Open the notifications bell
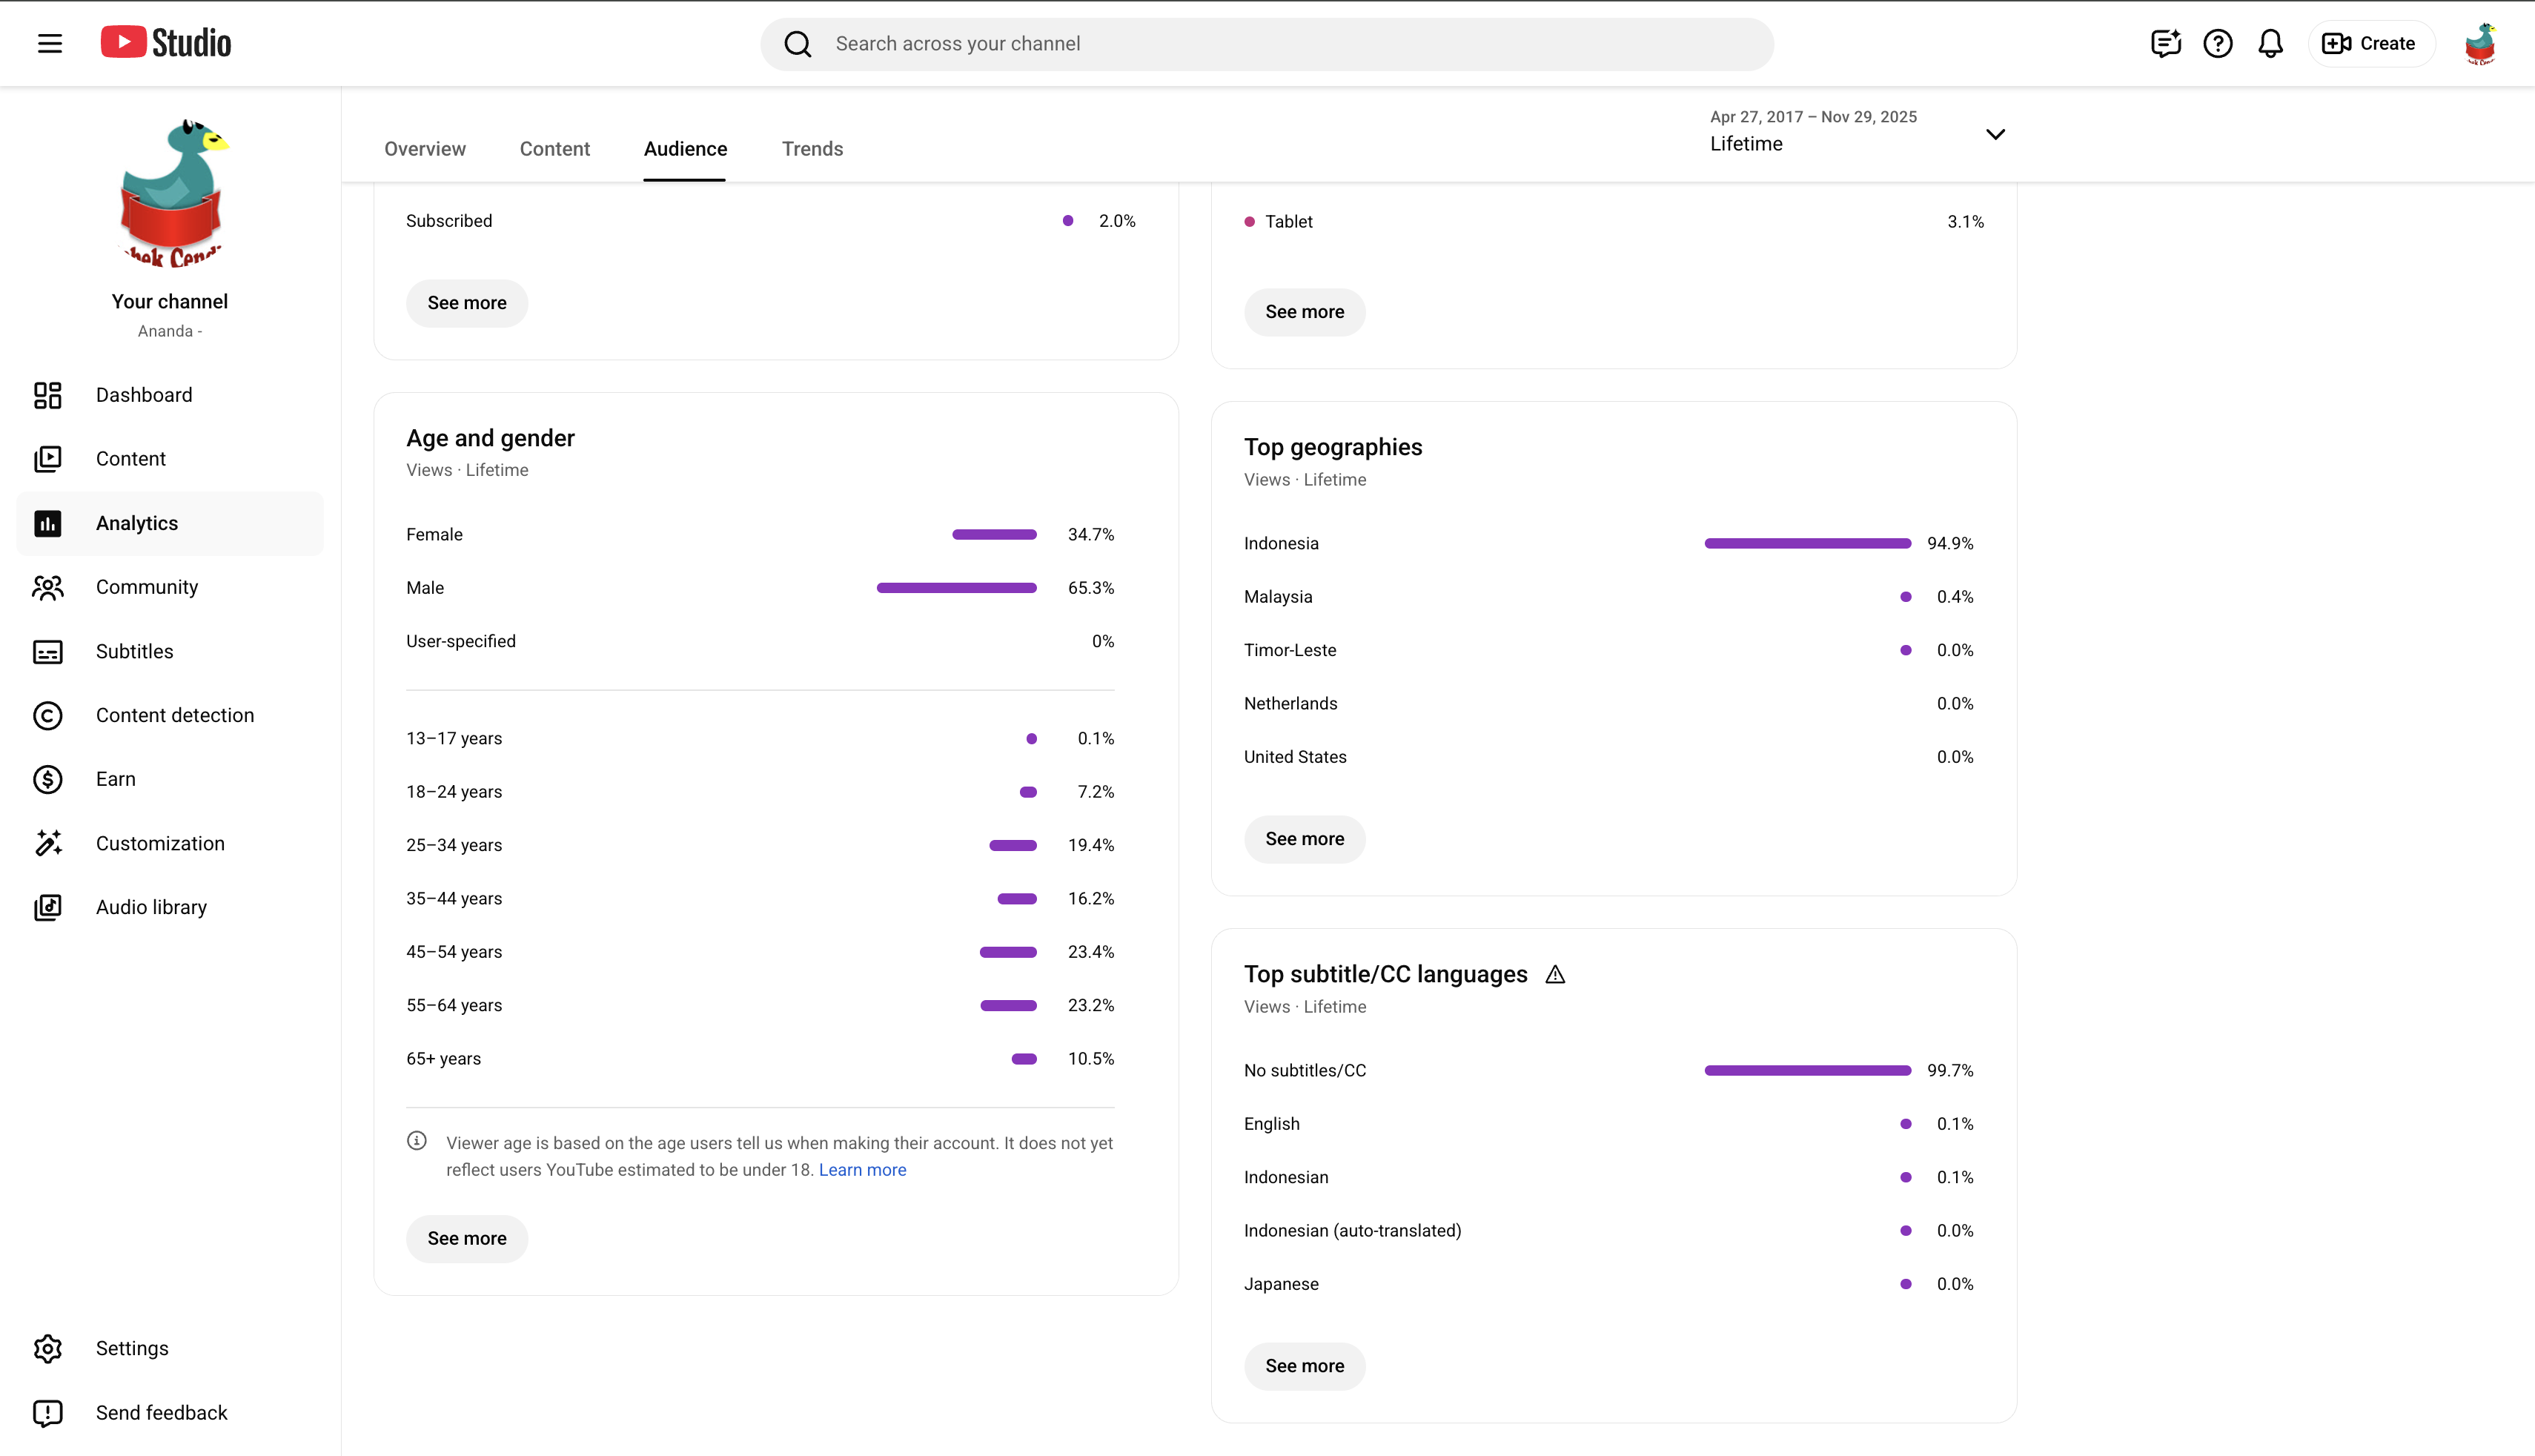 coord(2270,43)
